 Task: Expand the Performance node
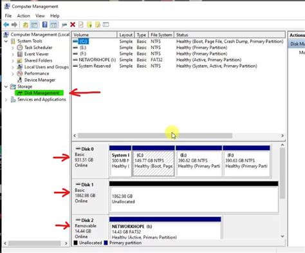(13, 73)
